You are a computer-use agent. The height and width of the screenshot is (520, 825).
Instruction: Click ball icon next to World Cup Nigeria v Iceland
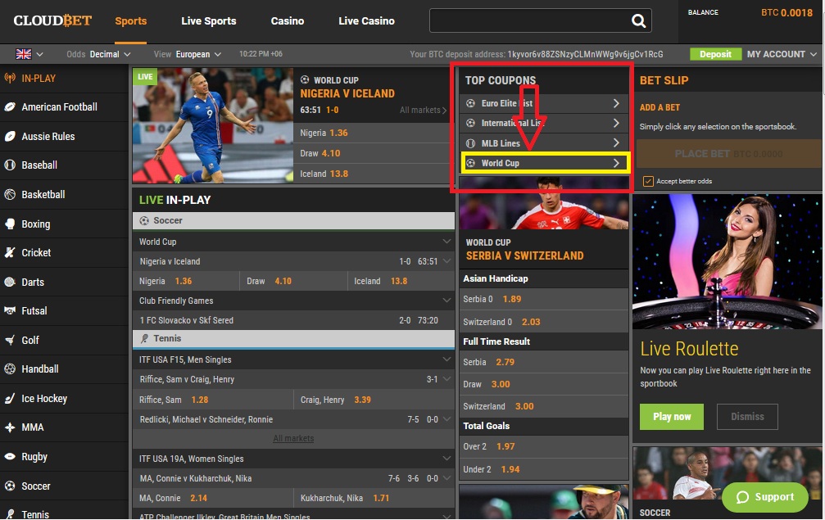click(305, 80)
